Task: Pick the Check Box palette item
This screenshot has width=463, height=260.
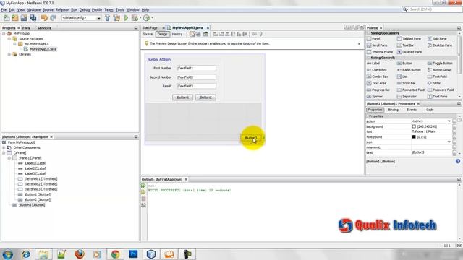Action: point(377,70)
